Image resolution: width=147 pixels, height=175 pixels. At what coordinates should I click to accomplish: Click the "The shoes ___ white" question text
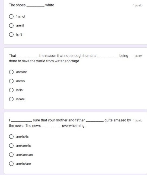[x=31, y=5]
